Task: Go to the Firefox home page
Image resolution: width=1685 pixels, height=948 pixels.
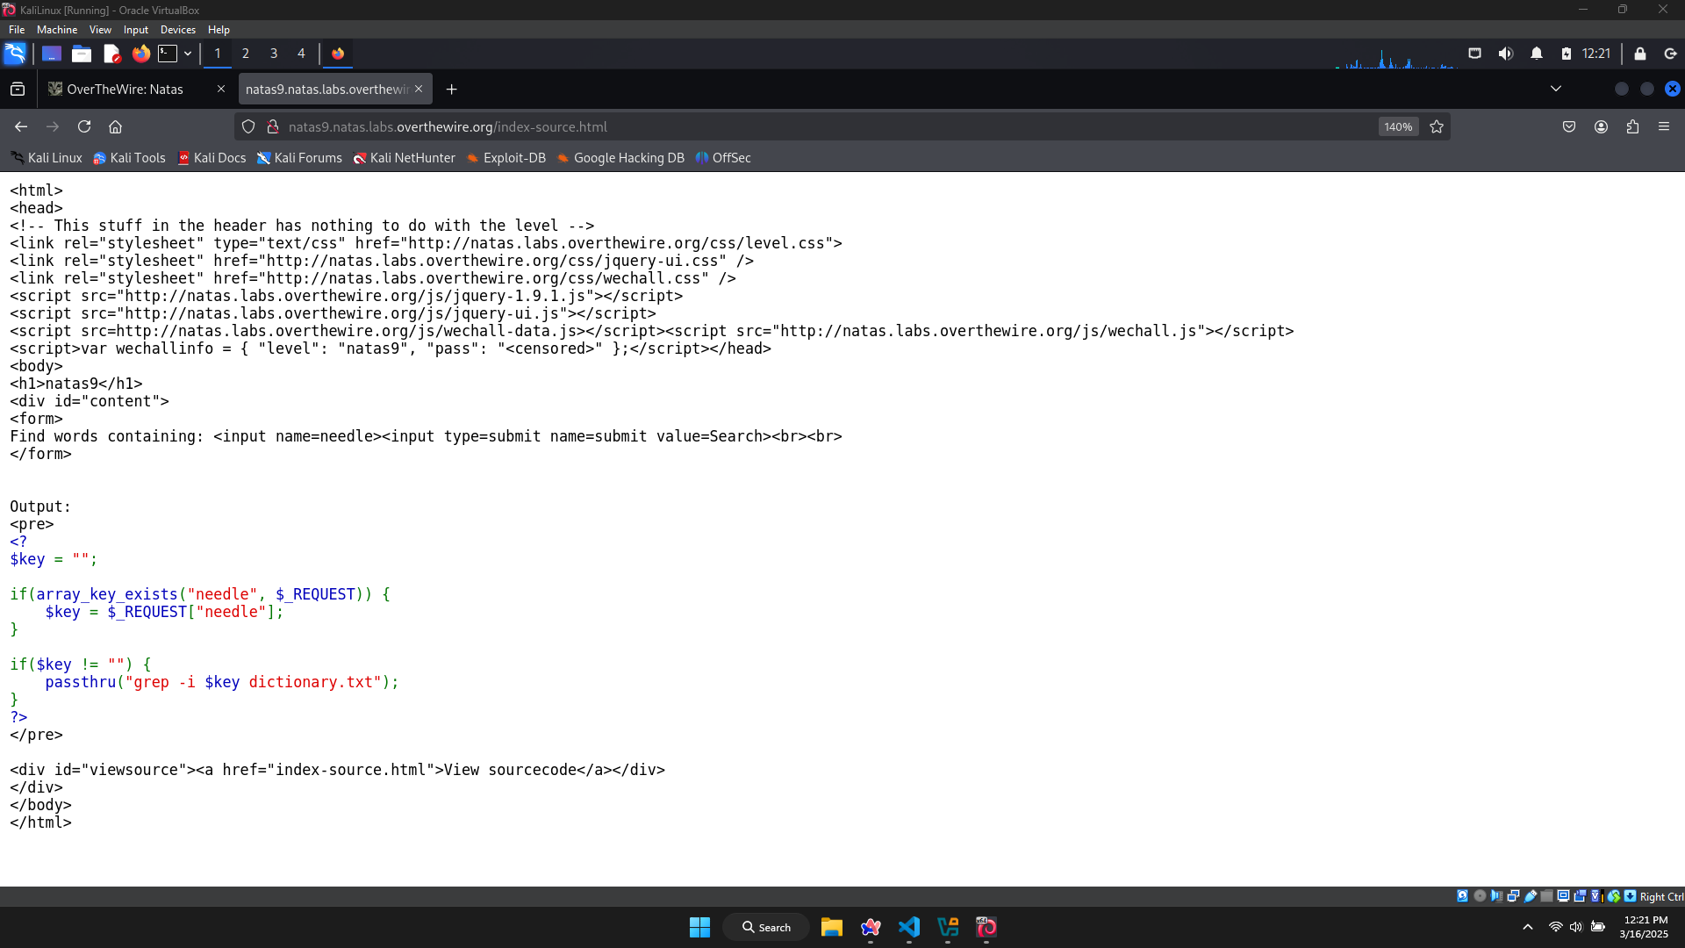Action: [115, 126]
